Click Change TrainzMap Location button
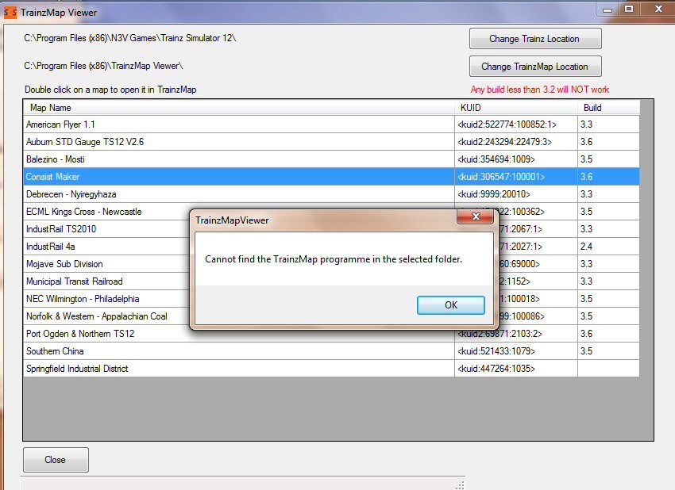Viewport: 675px width, 490px height. [x=535, y=66]
